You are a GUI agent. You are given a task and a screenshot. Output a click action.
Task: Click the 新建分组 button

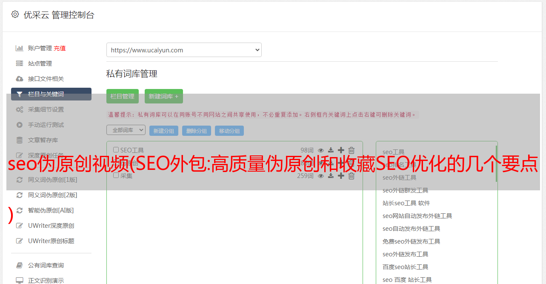pos(164,131)
